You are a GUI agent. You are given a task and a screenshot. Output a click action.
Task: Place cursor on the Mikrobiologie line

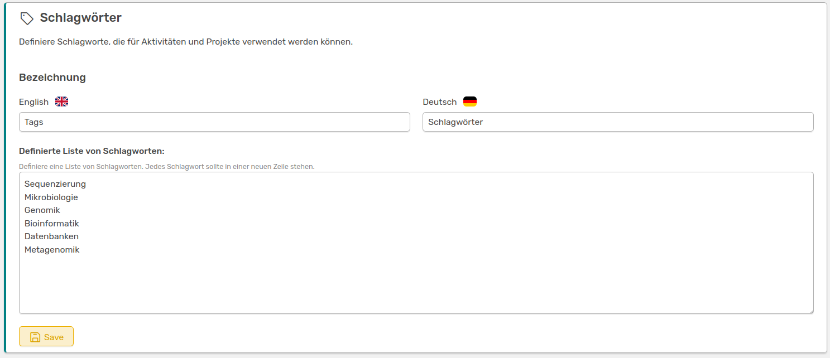[x=51, y=197]
